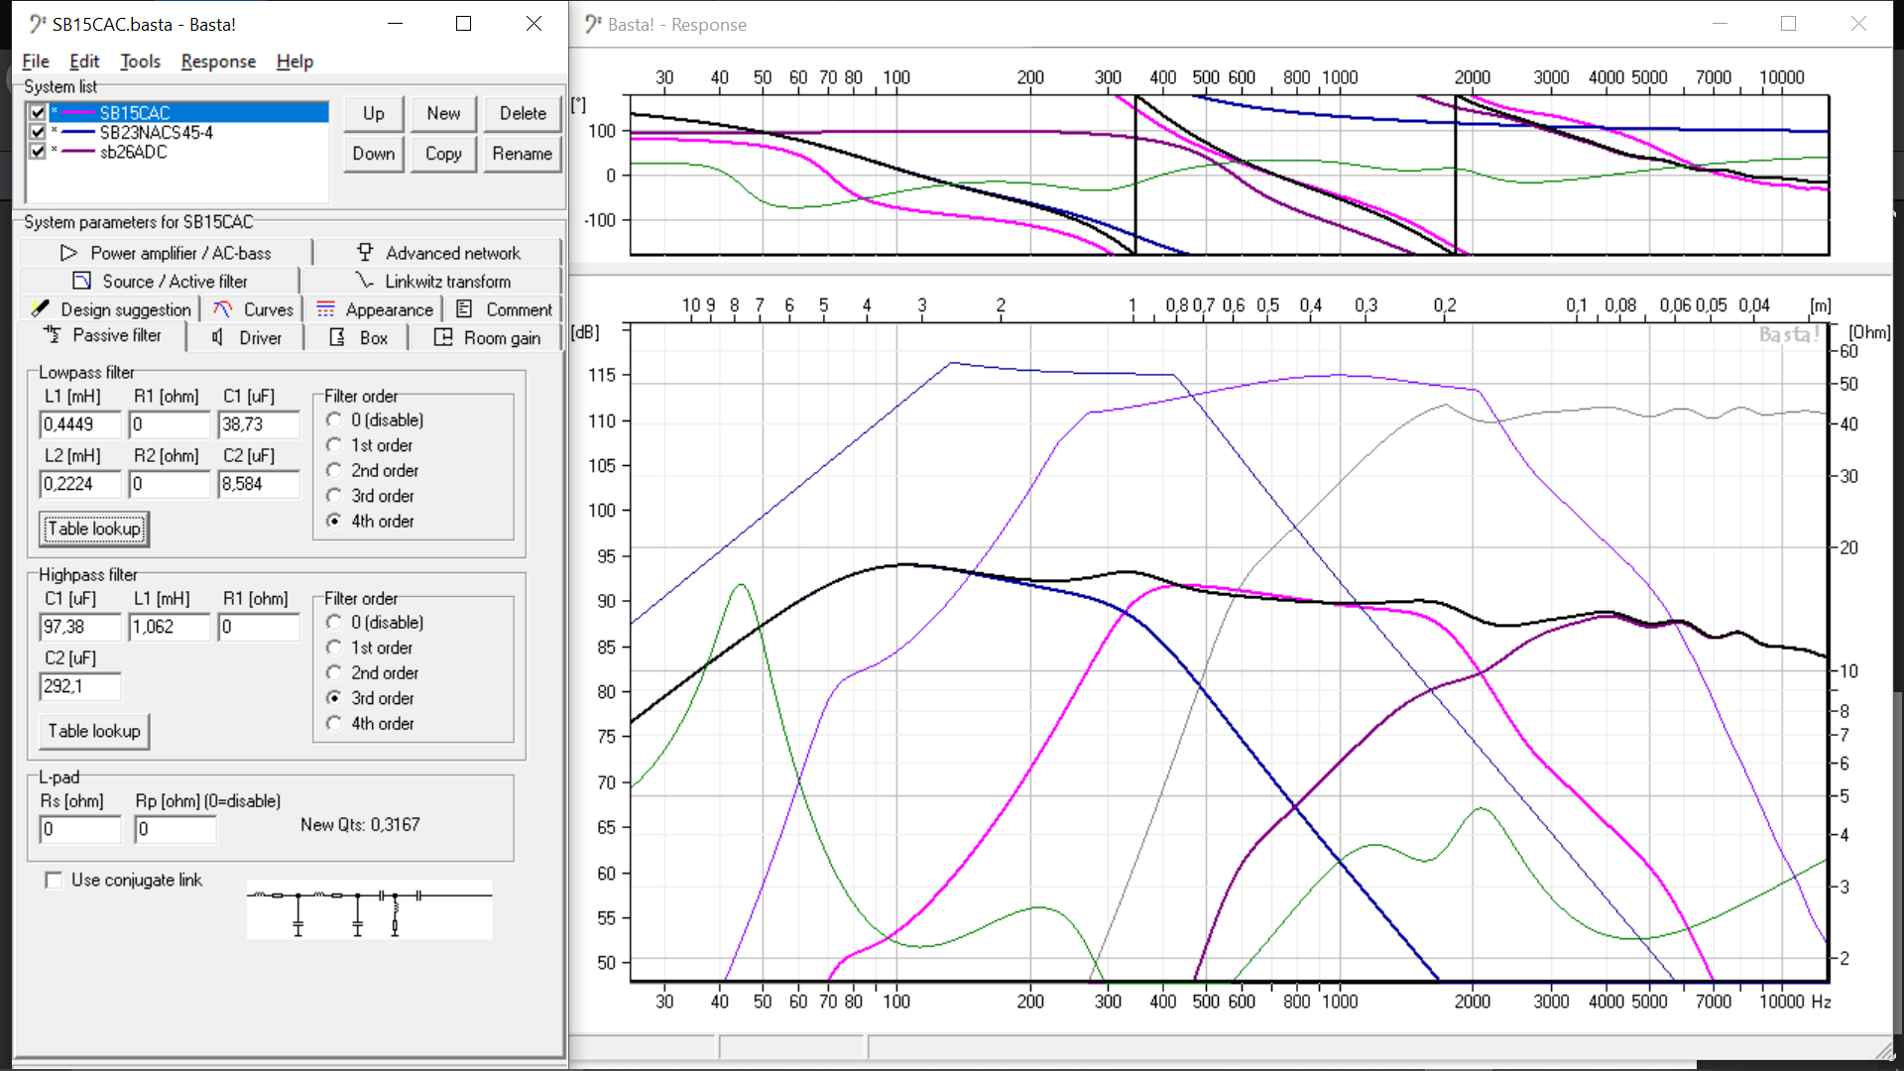
Task: Open the Appearance tab
Action: click(374, 309)
